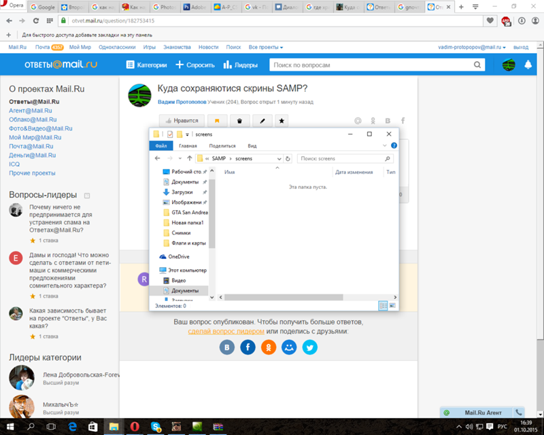This screenshot has height=435, width=544.
Task: Share via the round Twitter button
Action: (x=310, y=347)
